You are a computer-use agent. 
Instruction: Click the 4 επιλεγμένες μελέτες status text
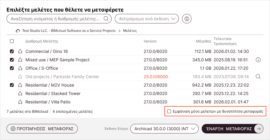click(x=73, y=112)
